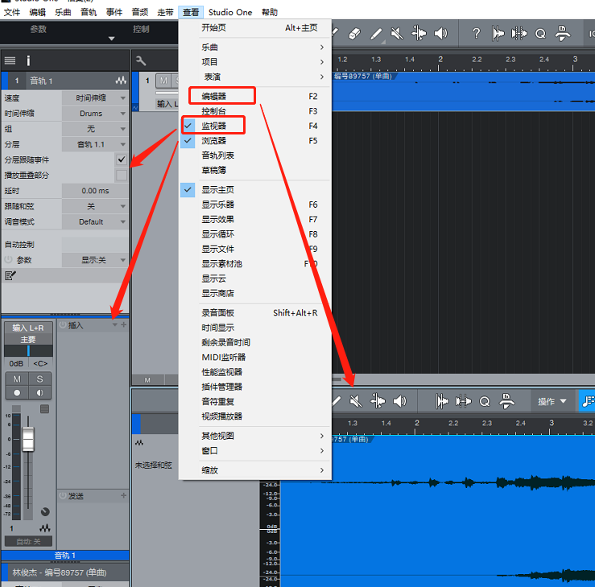
Task: Open the 分层 音轨 1.1 dropdown
Action: tap(95, 144)
